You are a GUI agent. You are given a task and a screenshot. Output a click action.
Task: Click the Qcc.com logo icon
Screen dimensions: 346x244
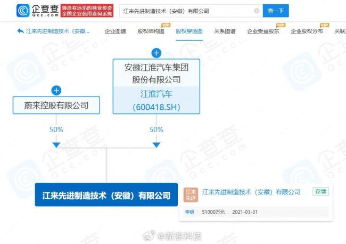click(23, 10)
